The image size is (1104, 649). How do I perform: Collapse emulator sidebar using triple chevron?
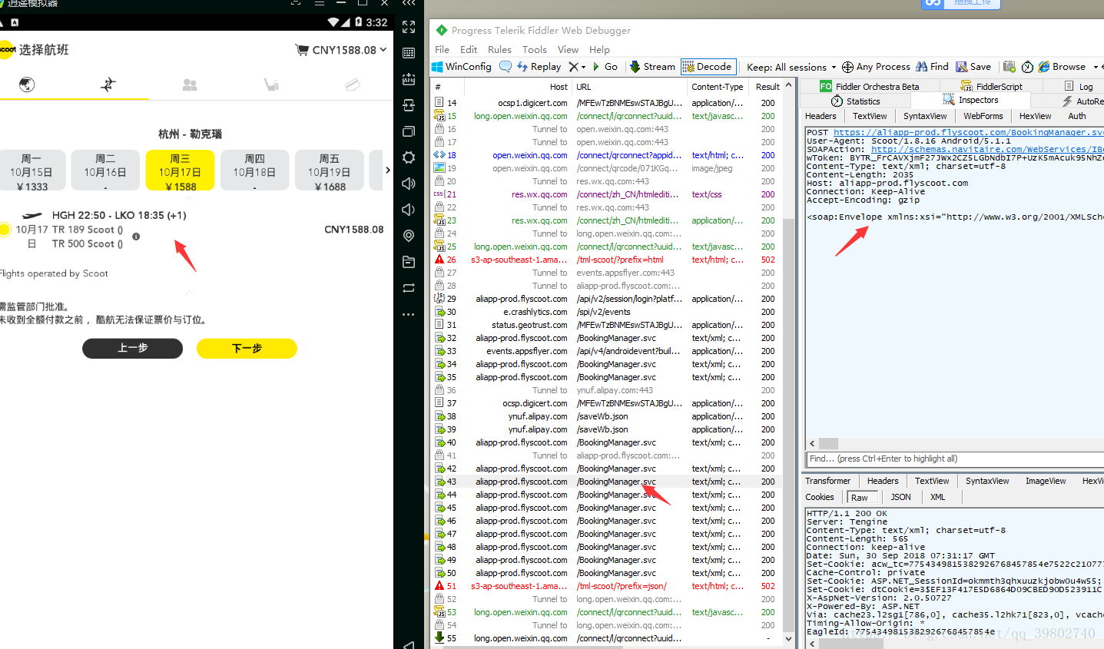pos(409,3)
